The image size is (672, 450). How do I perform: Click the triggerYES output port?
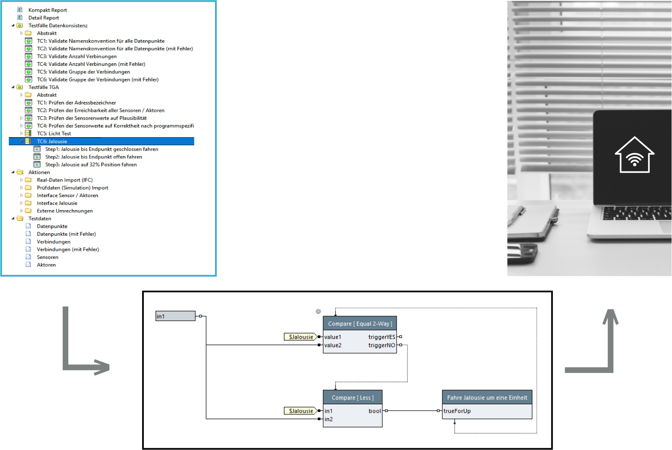pyautogui.click(x=400, y=337)
